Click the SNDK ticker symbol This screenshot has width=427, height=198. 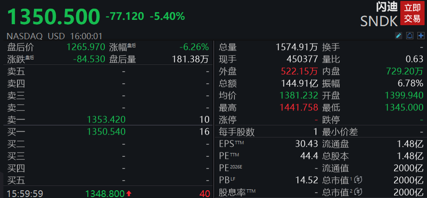point(379,21)
